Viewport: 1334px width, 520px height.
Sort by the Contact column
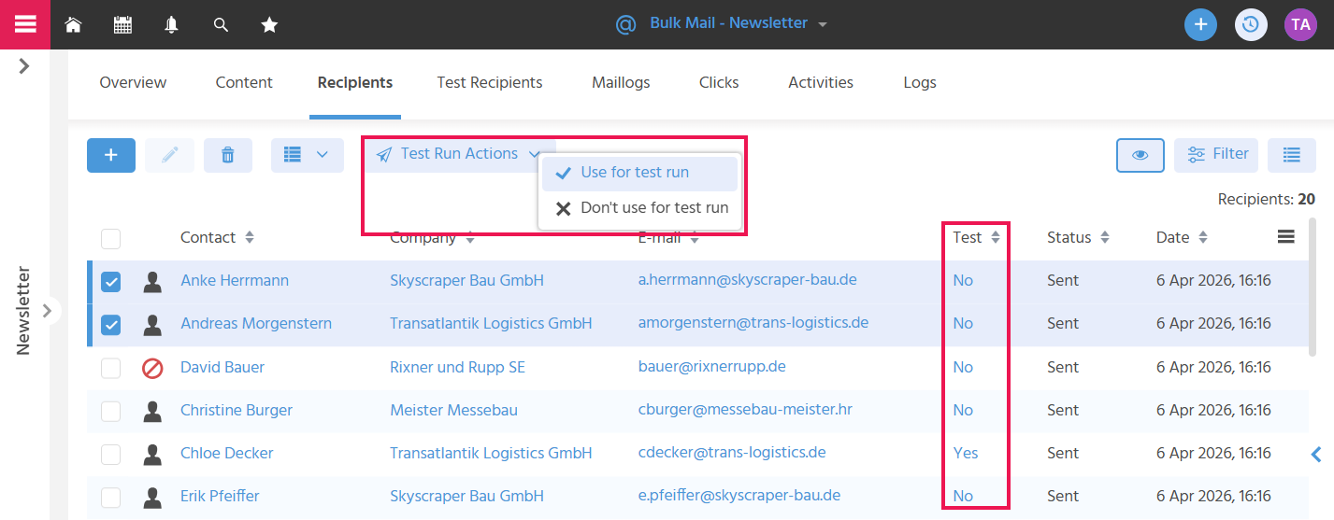point(250,238)
